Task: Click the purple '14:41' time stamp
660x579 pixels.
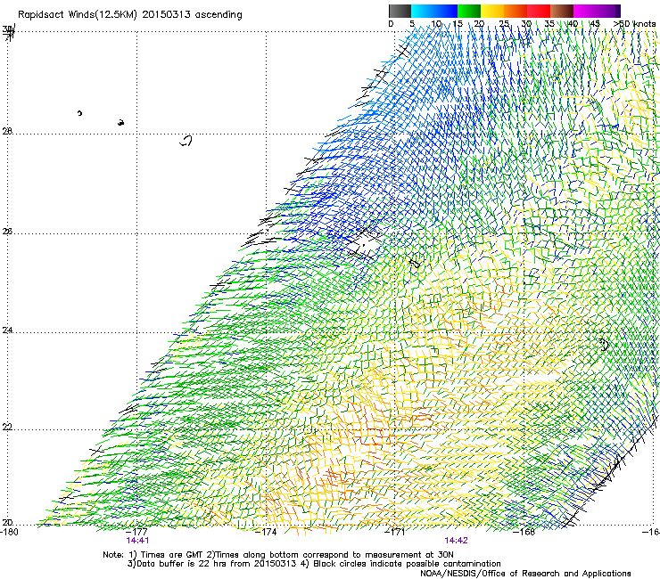Action: (x=137, y=541)
